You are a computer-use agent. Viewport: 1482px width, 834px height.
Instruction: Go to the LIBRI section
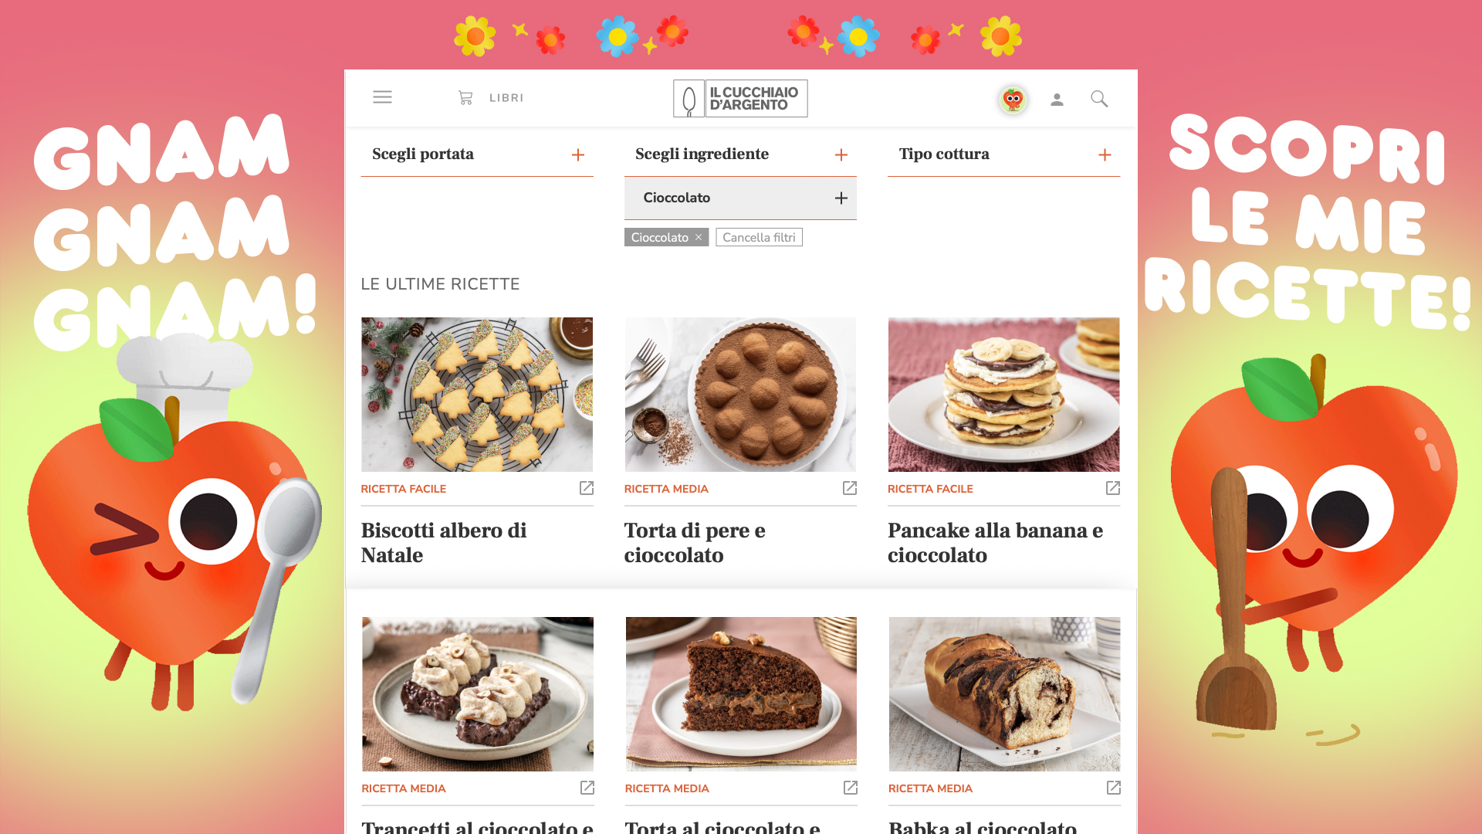506,98
